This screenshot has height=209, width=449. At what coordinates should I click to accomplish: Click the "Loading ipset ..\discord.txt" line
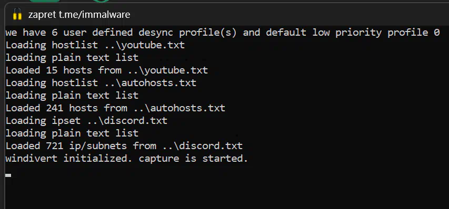coord(86,120)
